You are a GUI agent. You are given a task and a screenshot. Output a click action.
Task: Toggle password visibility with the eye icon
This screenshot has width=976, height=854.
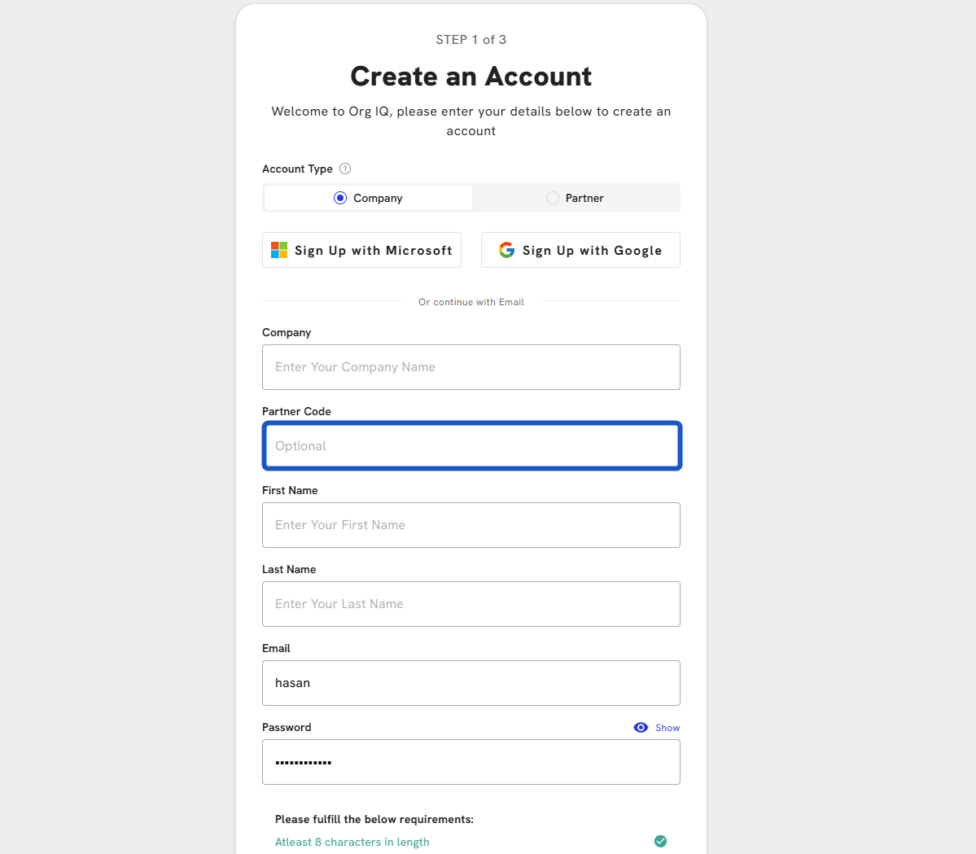[641, 728]
